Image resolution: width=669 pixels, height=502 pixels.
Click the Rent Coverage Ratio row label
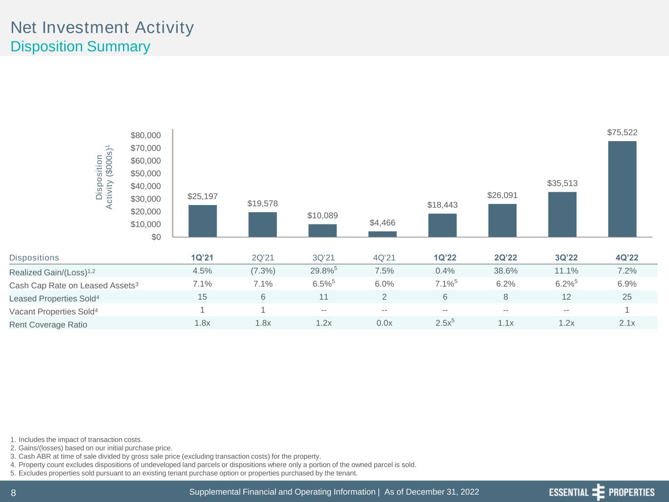(x=48, y=325)
